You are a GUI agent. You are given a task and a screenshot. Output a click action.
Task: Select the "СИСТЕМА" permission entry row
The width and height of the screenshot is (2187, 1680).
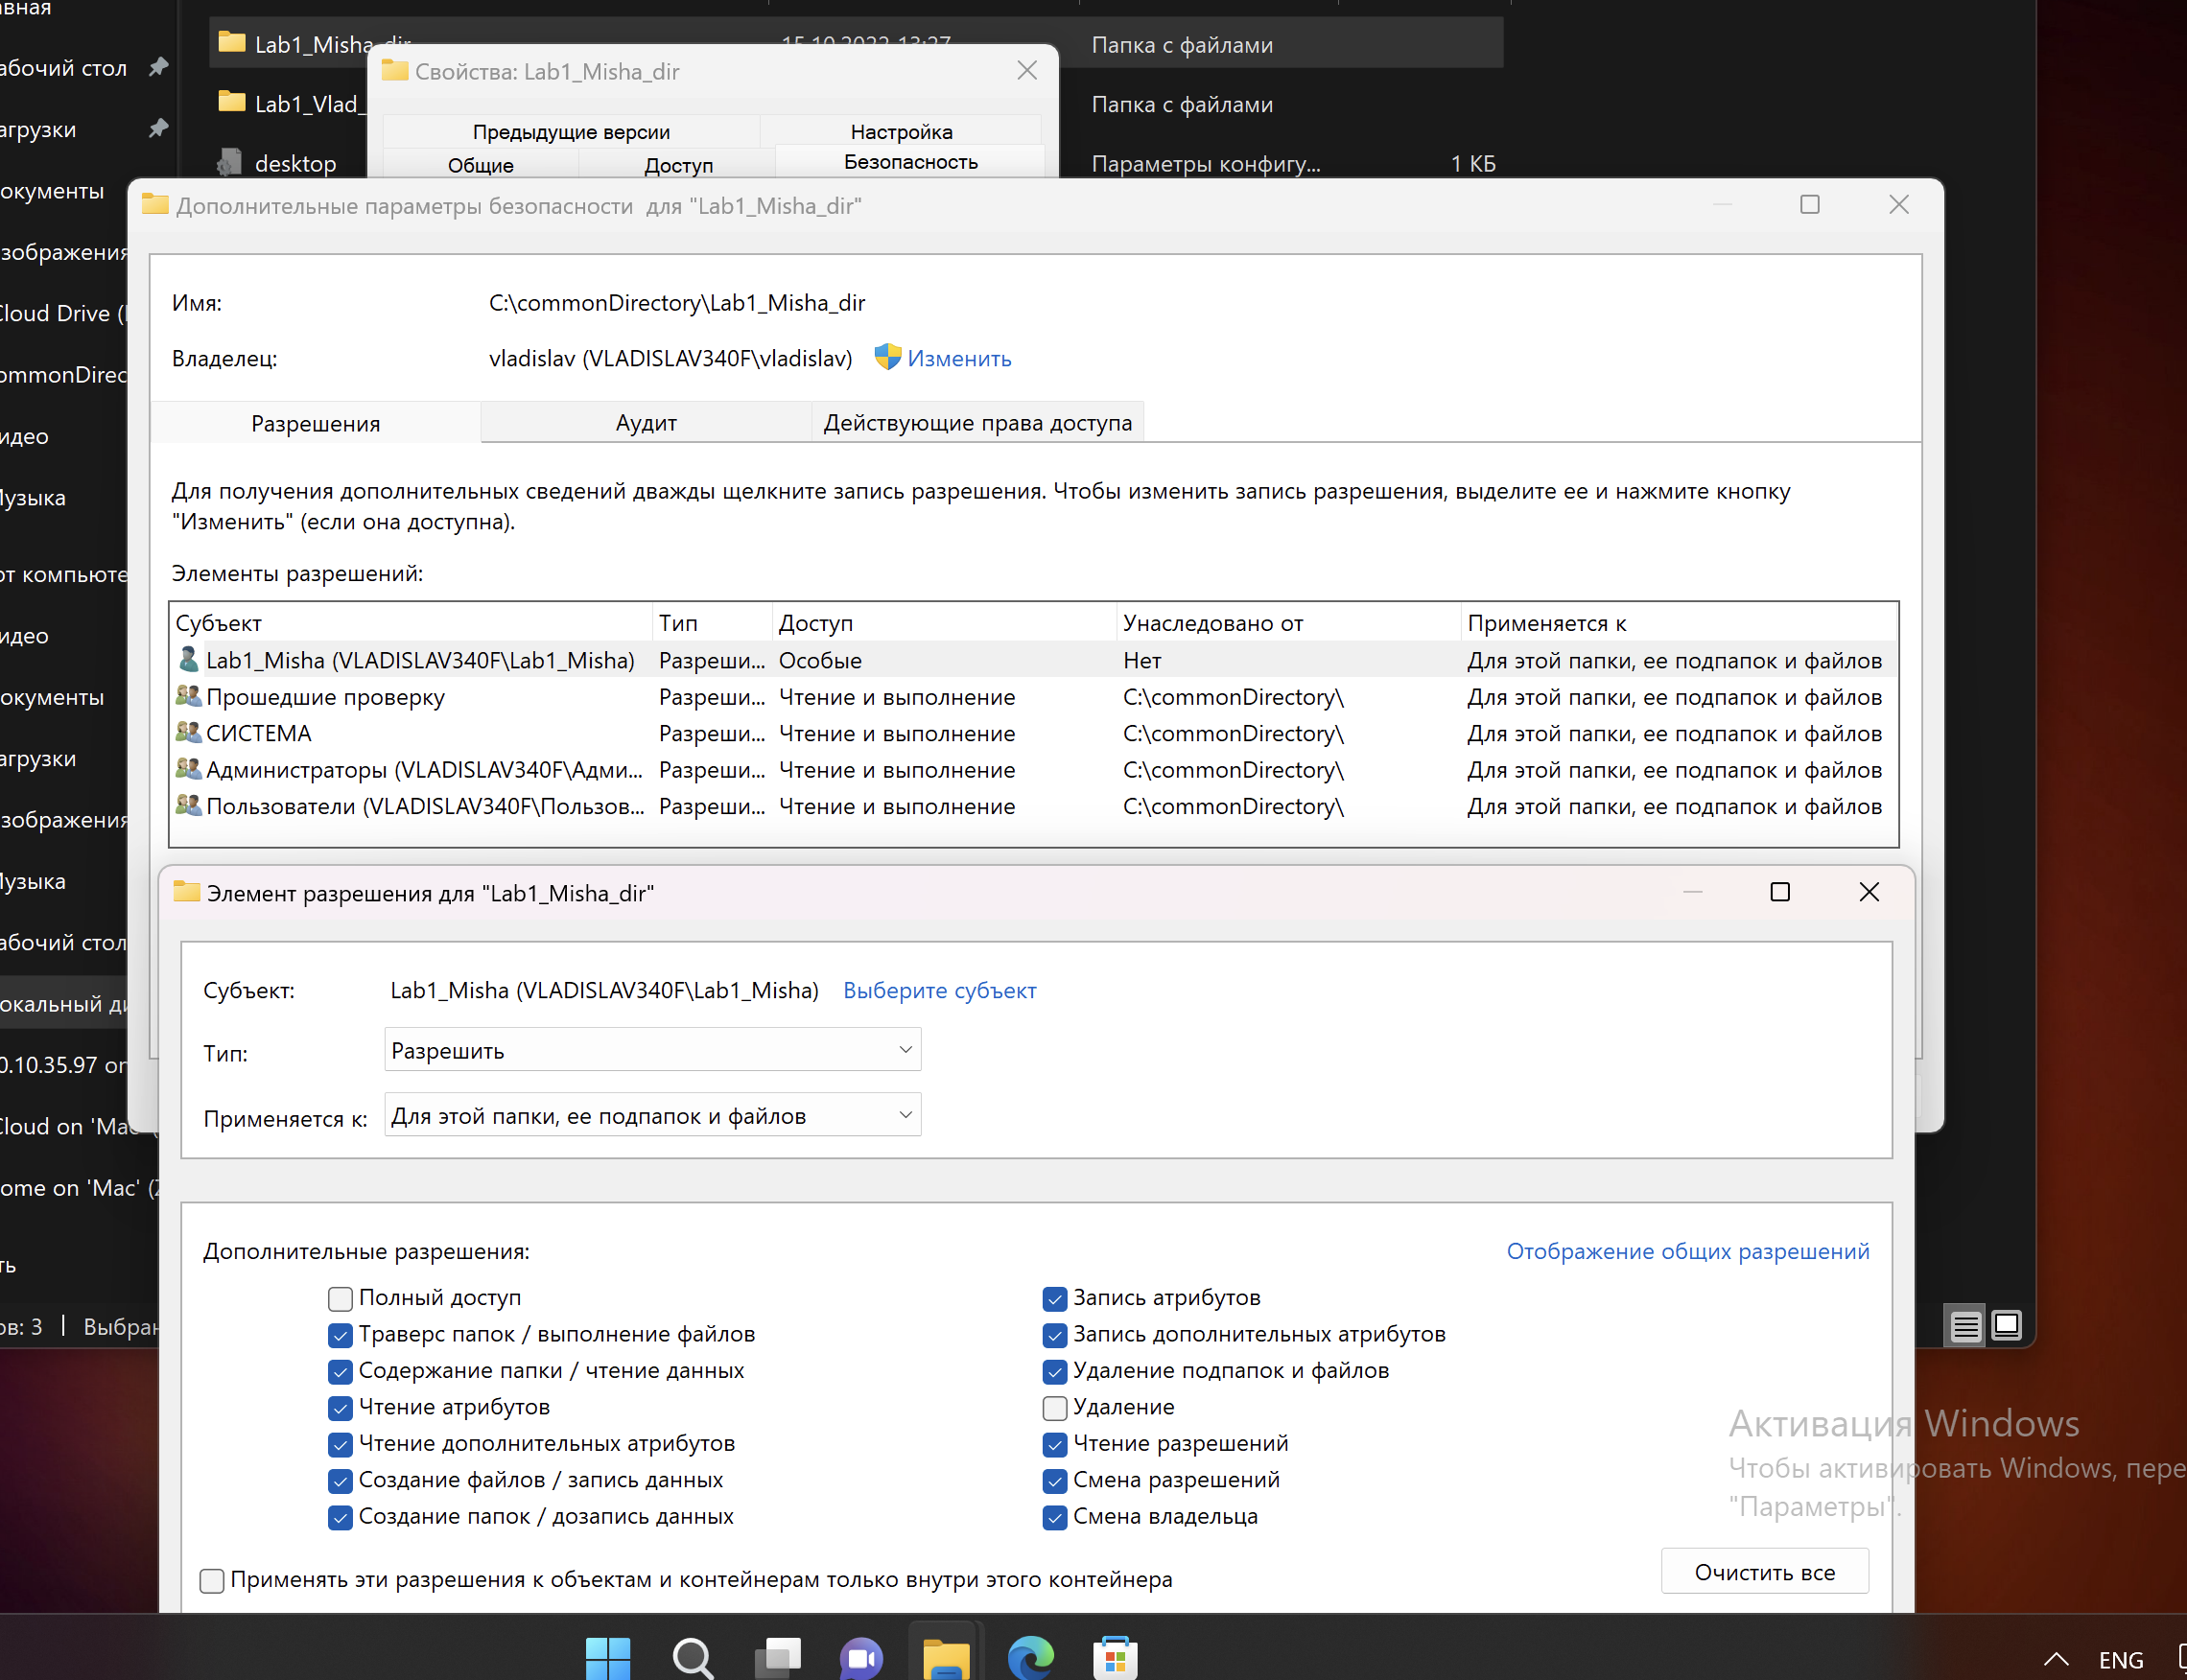[x=260, y=733]
